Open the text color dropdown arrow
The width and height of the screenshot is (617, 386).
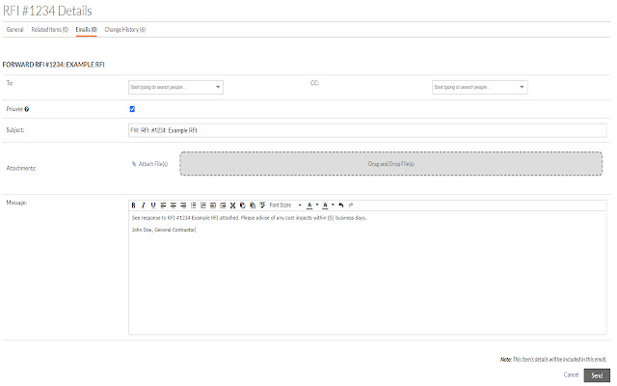point(317,205)
